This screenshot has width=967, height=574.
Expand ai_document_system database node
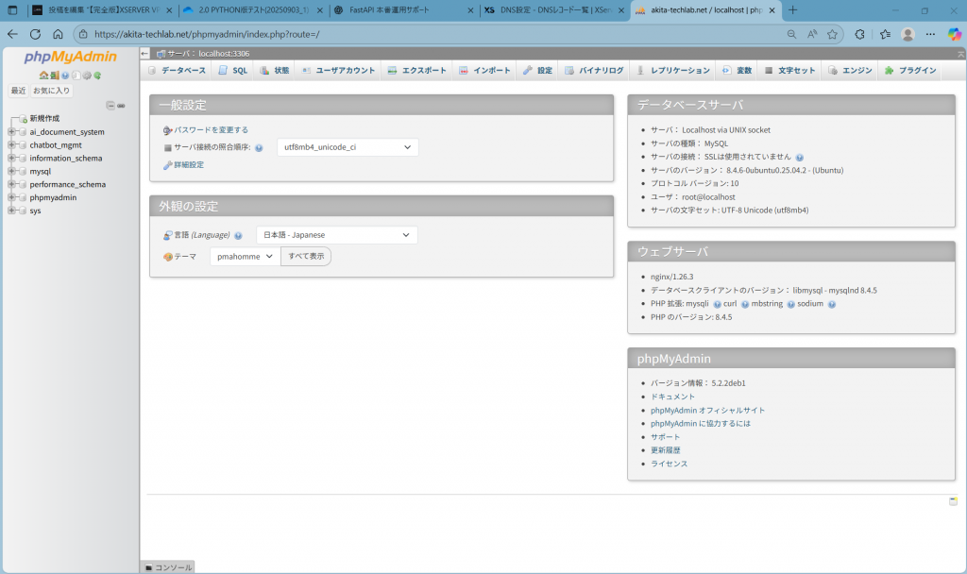pyautogui.click(x=11, y=131)
